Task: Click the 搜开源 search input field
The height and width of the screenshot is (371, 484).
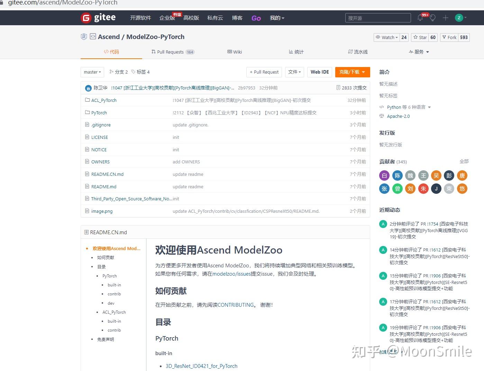Action: point(377,18)
